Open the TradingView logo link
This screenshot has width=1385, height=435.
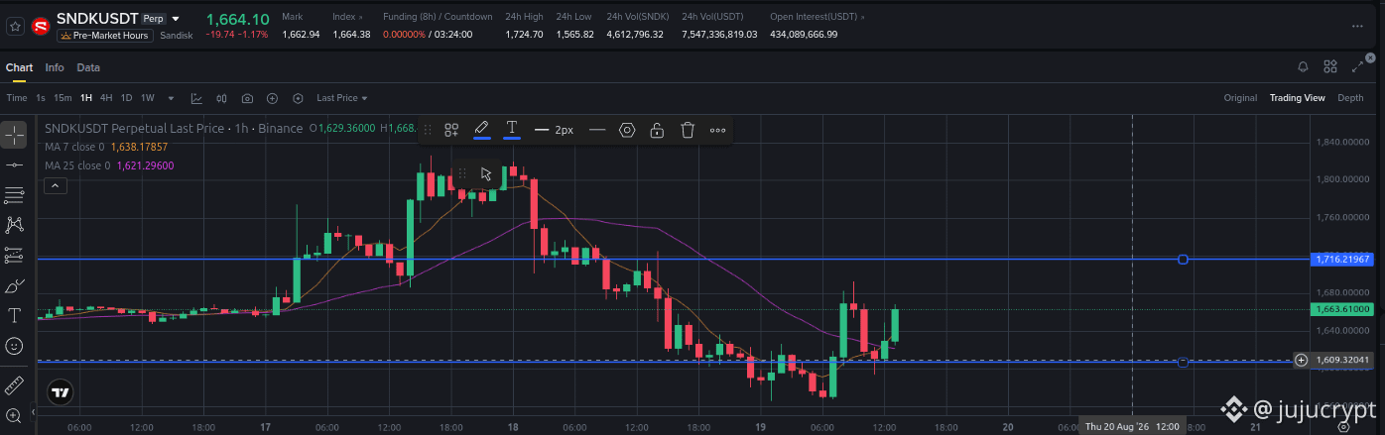[x=61, y=391]
